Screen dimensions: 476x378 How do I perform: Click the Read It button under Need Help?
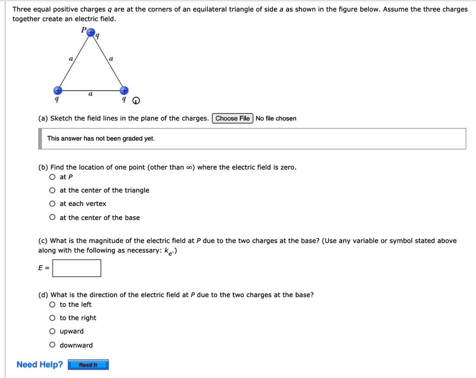88,365
